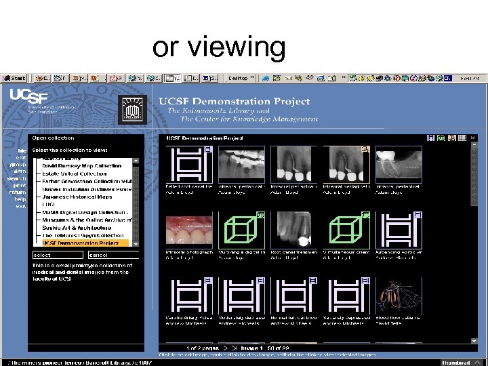
Task: Select Japanese Historical Maps collection
Action: pyautogui.click(x=77, y=197)
